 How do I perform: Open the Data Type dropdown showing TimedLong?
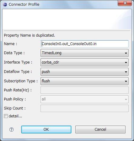[x=84, y=53]
